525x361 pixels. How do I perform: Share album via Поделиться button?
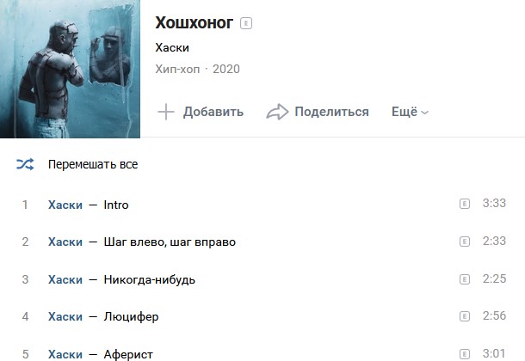[318, 112]
